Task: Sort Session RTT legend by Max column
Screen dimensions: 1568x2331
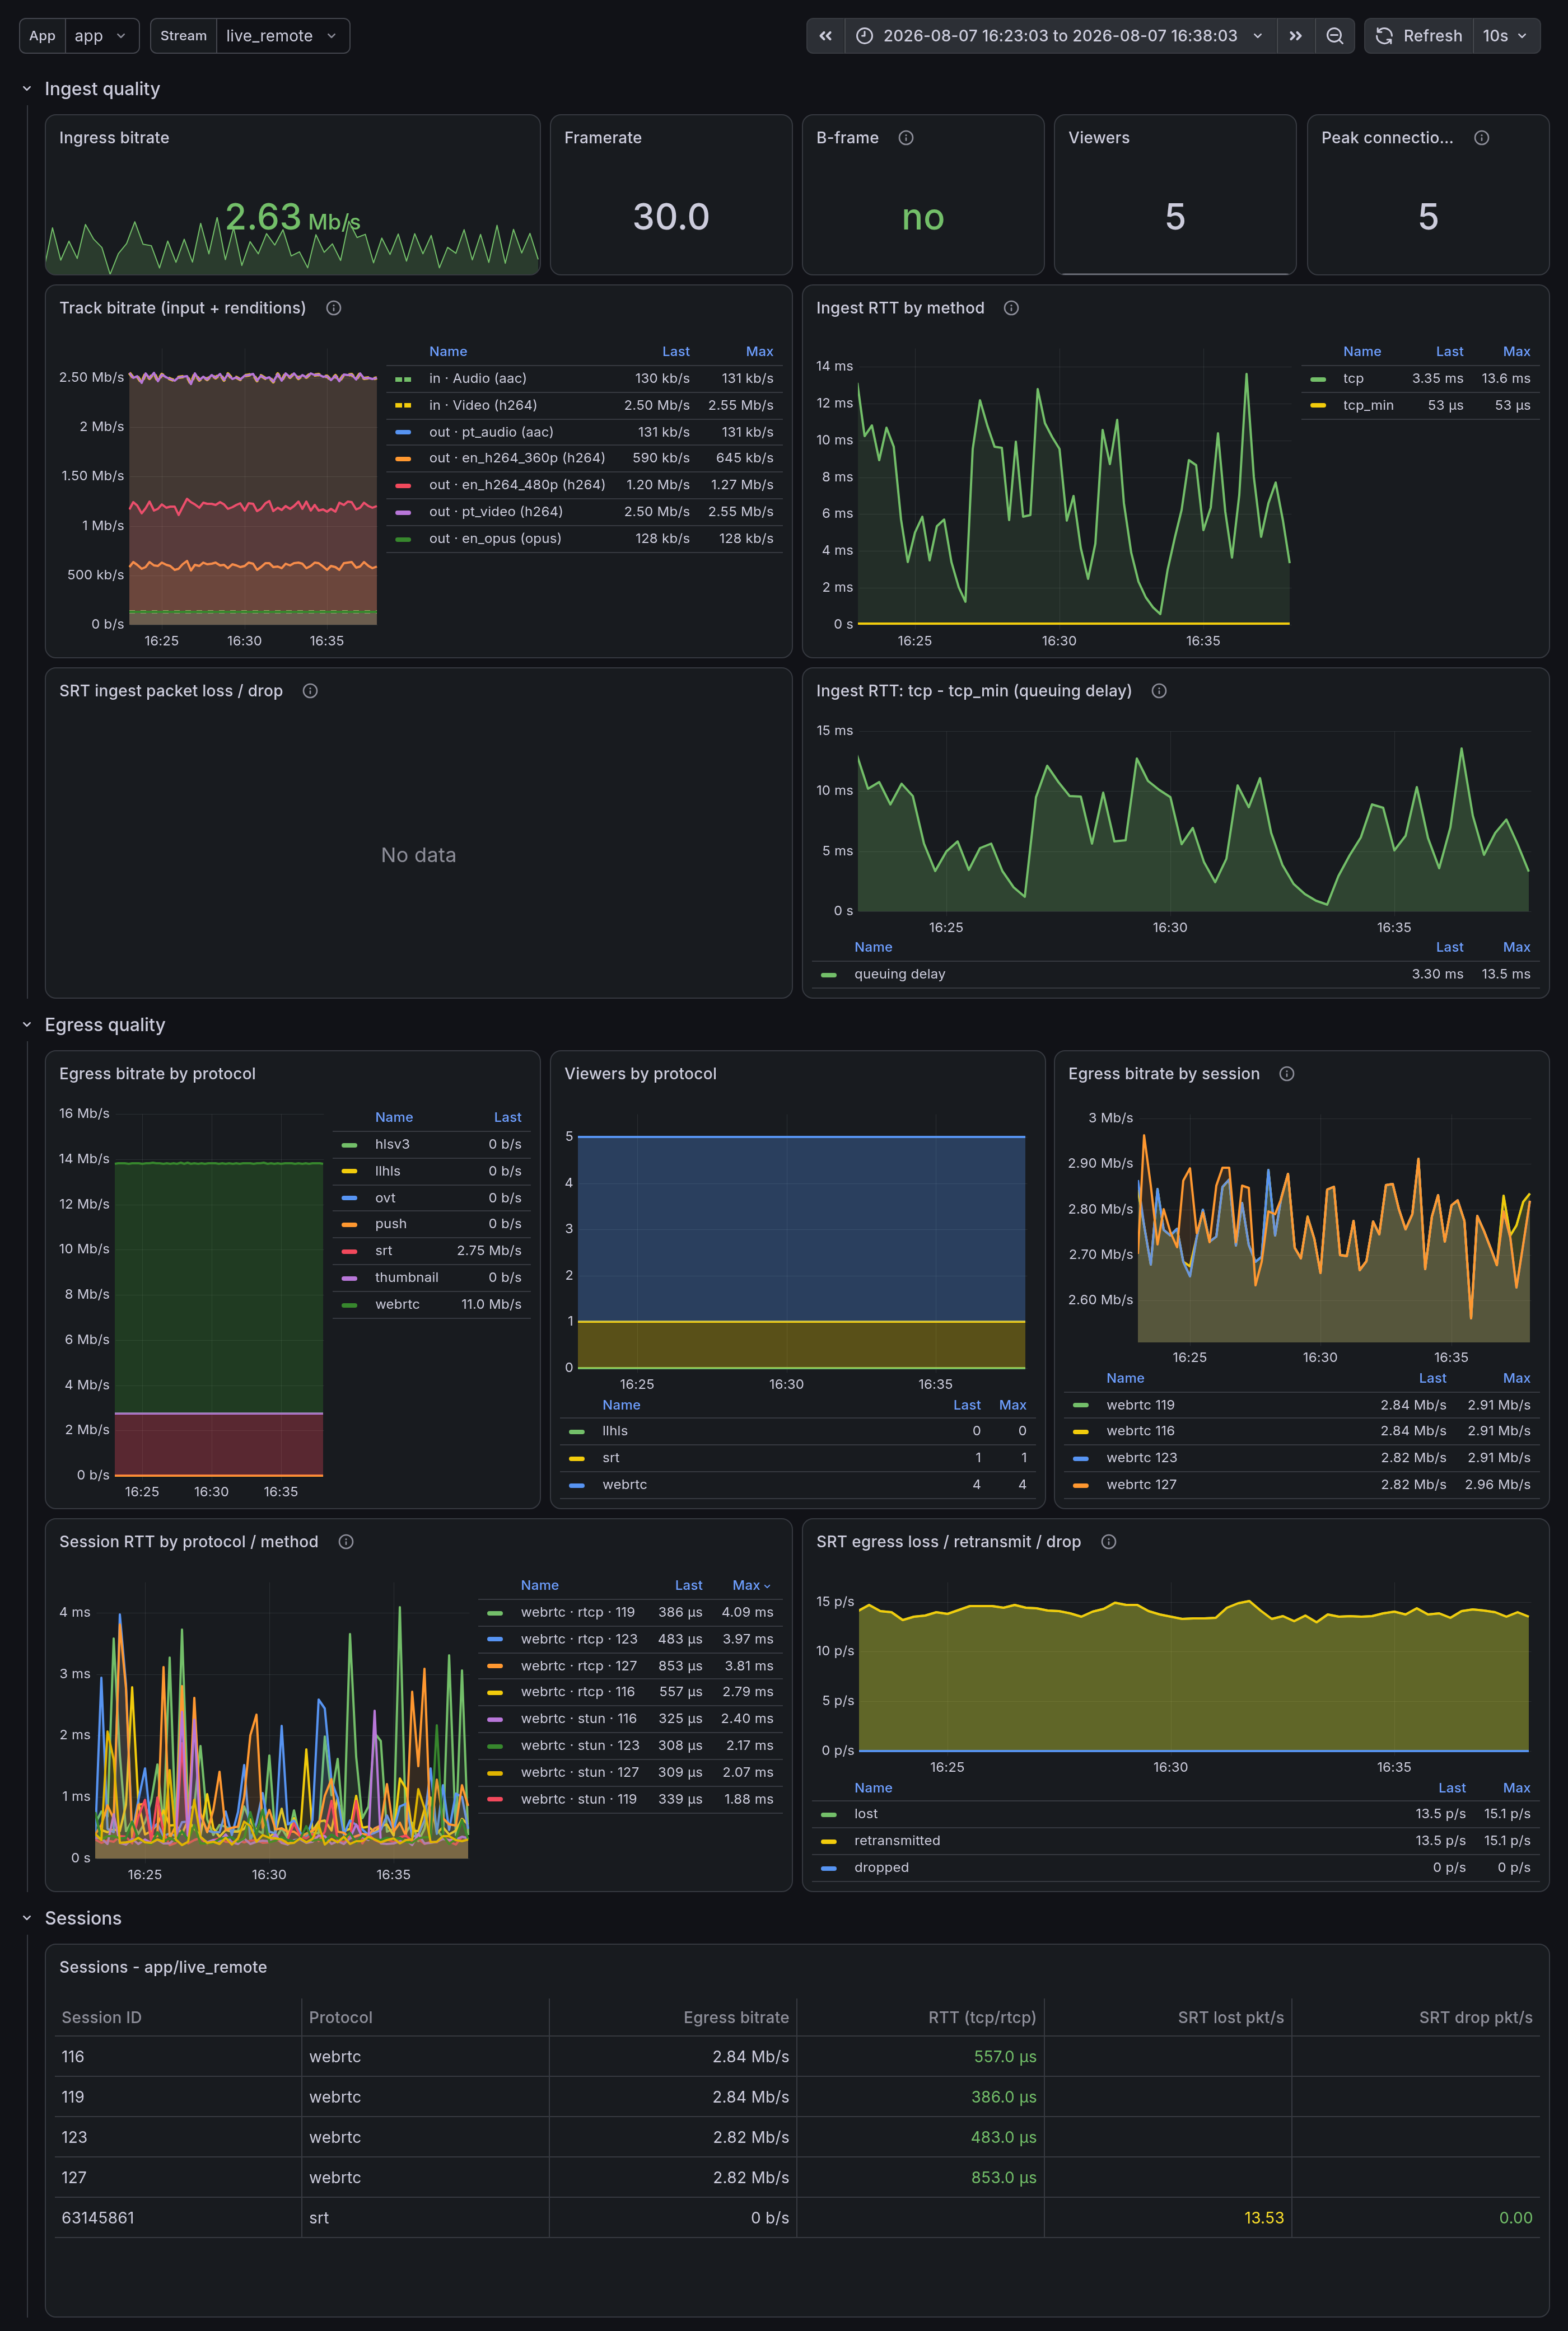Action: [x=751, y=1585]
